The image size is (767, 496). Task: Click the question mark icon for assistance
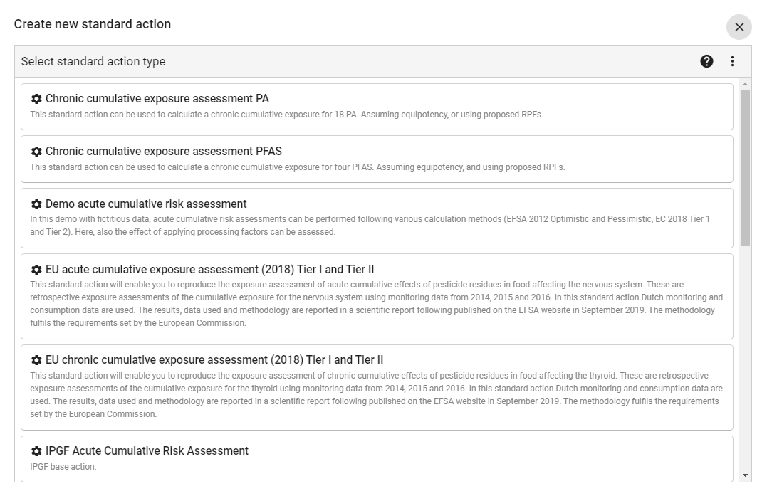click(706, 61)
